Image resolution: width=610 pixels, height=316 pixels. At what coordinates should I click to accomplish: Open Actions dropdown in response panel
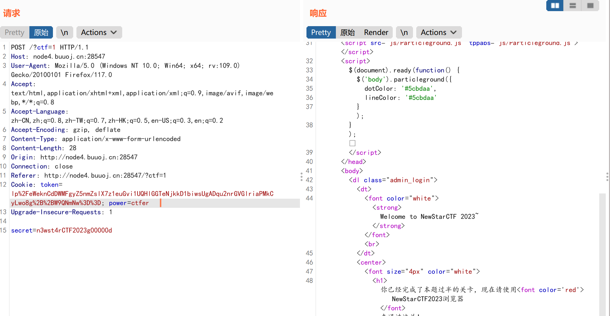(x=439, y=32)
